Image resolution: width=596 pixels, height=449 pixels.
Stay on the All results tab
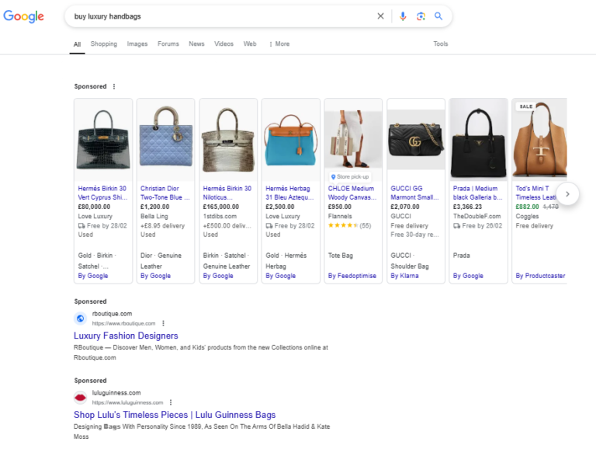[77, 44]
